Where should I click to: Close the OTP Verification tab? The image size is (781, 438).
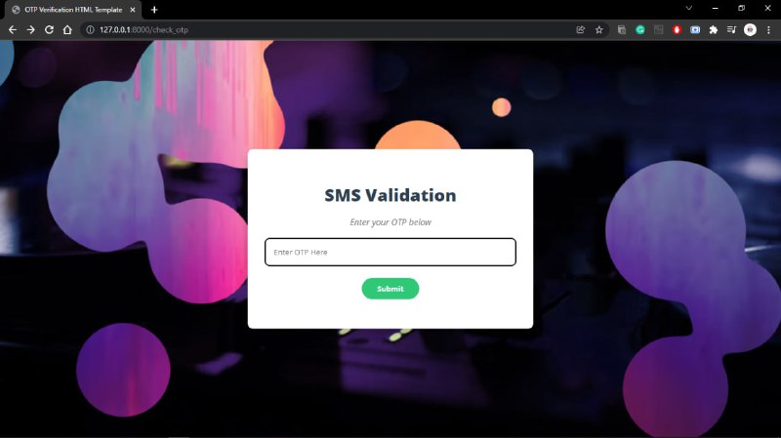coord(133,10)
